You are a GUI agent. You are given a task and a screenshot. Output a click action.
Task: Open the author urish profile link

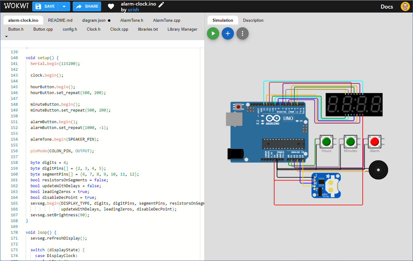pos(133,10)
